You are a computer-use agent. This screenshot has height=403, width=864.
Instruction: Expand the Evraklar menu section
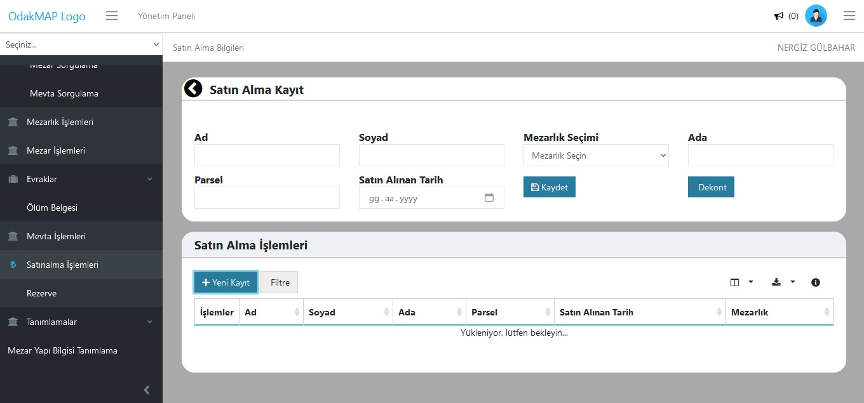[81, 179]
